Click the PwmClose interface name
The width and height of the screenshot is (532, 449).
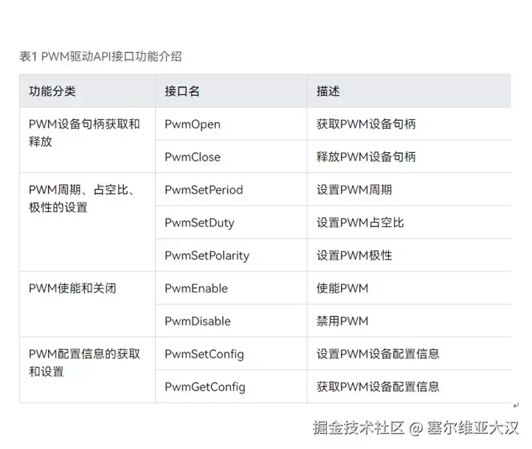click(x=193, y=157)
